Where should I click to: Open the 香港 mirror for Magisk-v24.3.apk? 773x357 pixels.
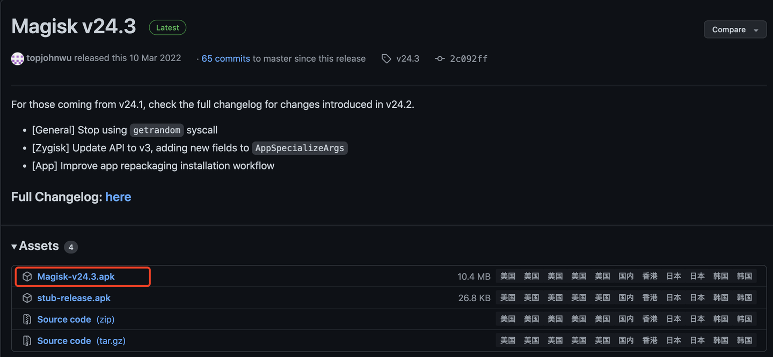(x=650, y=276)
